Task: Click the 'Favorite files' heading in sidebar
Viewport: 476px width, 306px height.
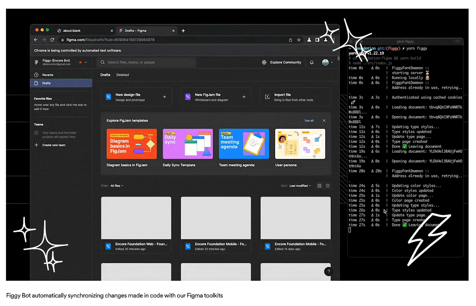Action: [x=43, y=99]
